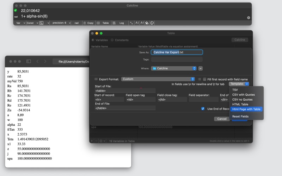Add a variable with the plus button
The width and height of the screenshot is (282, 176).
coord(92,141)
